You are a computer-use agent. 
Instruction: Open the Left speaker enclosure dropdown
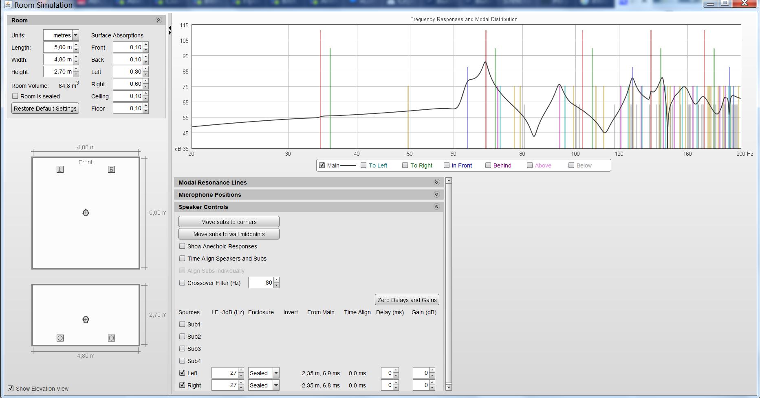pyautogui.click(x=276, y=373)
